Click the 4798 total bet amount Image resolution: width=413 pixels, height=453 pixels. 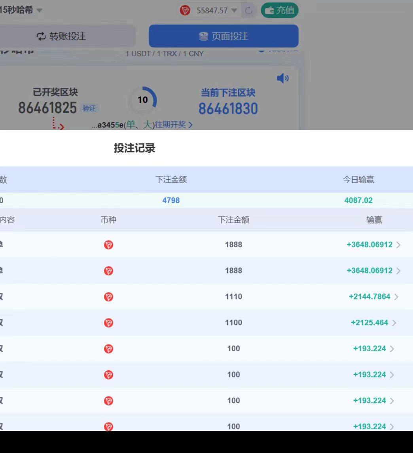(171, 200)
